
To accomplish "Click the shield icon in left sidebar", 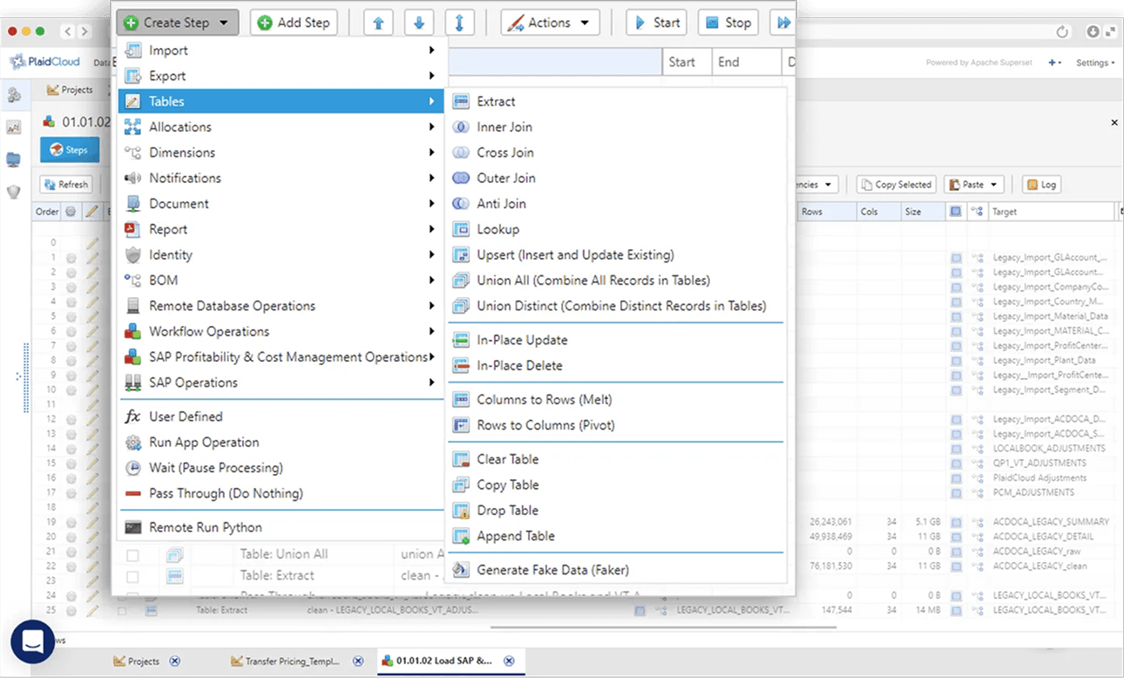I will click(x=14, y=192).
